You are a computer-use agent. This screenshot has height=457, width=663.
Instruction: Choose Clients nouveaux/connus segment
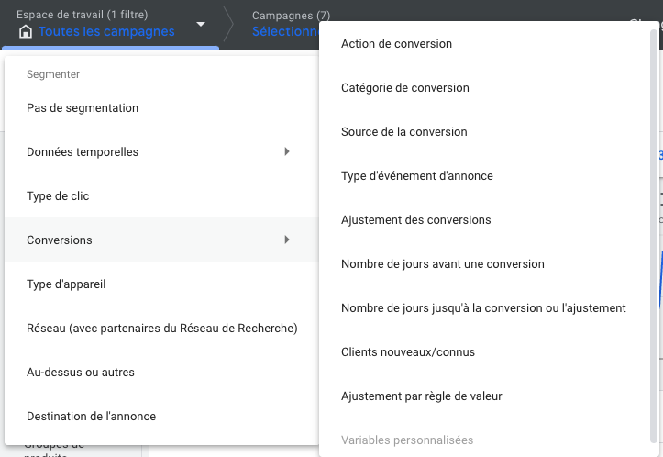pos(407,352)
